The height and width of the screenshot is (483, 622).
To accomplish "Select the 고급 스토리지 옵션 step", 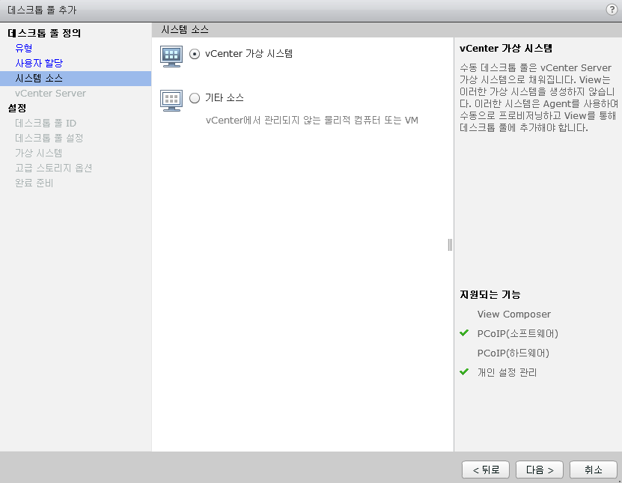I will tap(54, 168).
